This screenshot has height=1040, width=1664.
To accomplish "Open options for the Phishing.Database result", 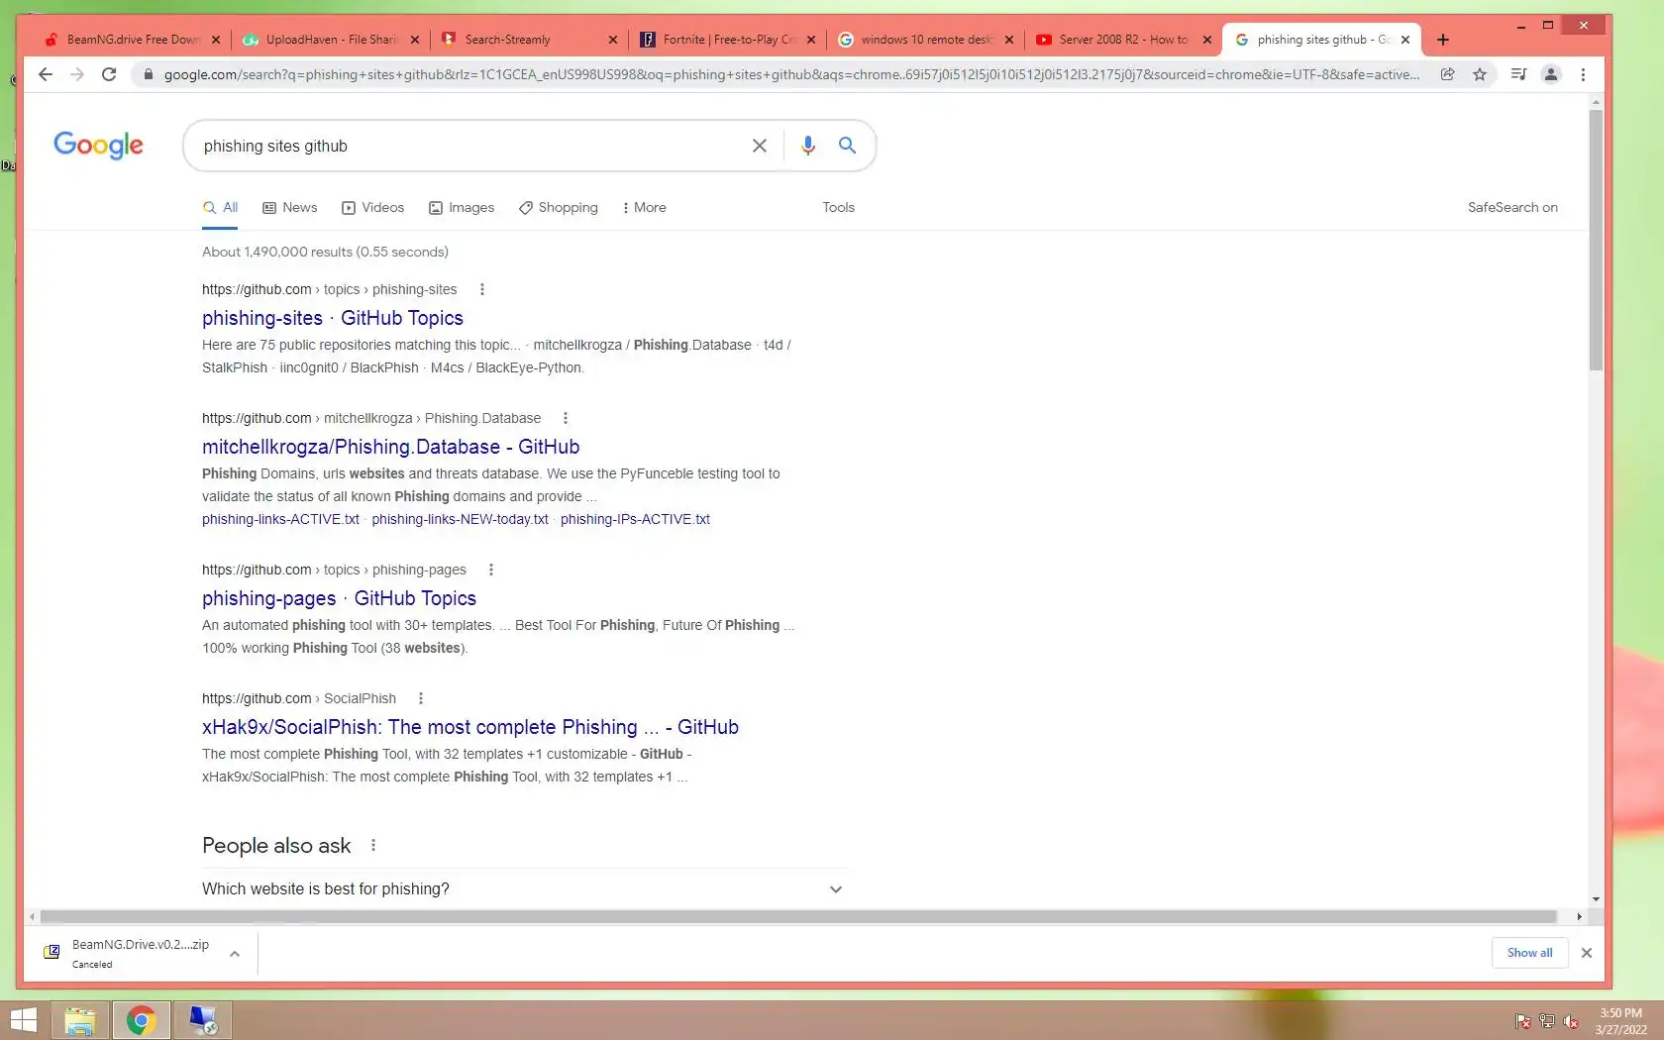I will (566, 418).
